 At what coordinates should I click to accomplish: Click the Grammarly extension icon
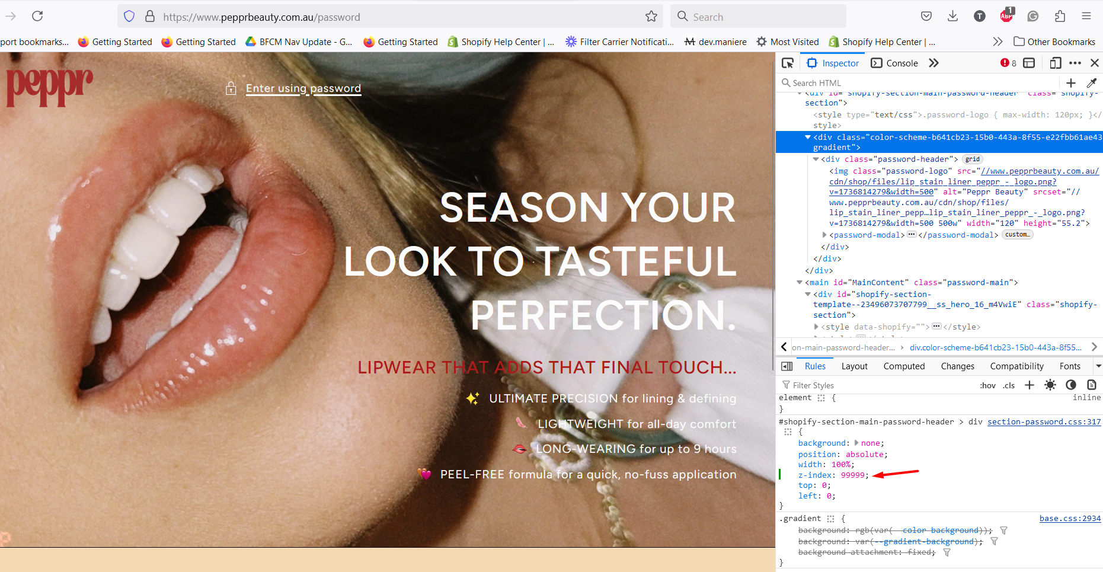pyautogui.click(x=1033, y=16)
